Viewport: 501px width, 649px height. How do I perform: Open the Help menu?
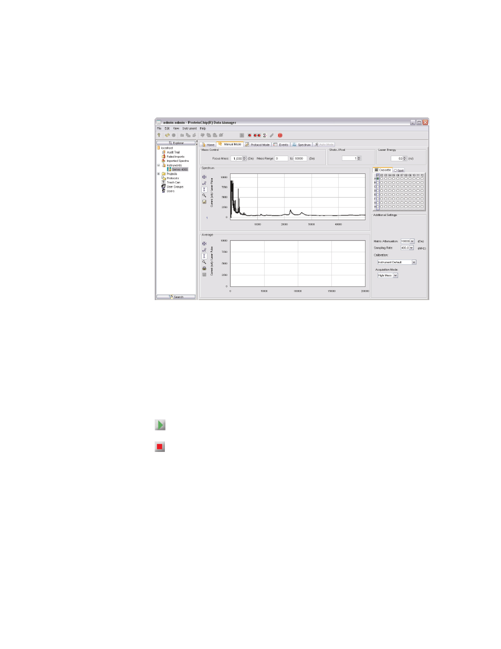pyautogui.click(x=203, y=128)
